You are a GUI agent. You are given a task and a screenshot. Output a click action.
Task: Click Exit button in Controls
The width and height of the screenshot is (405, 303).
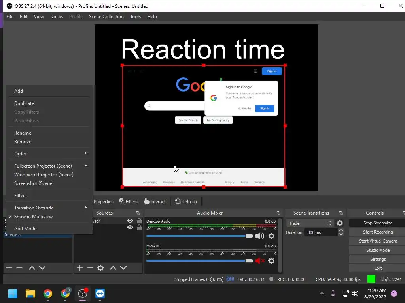tap(378, 268)
